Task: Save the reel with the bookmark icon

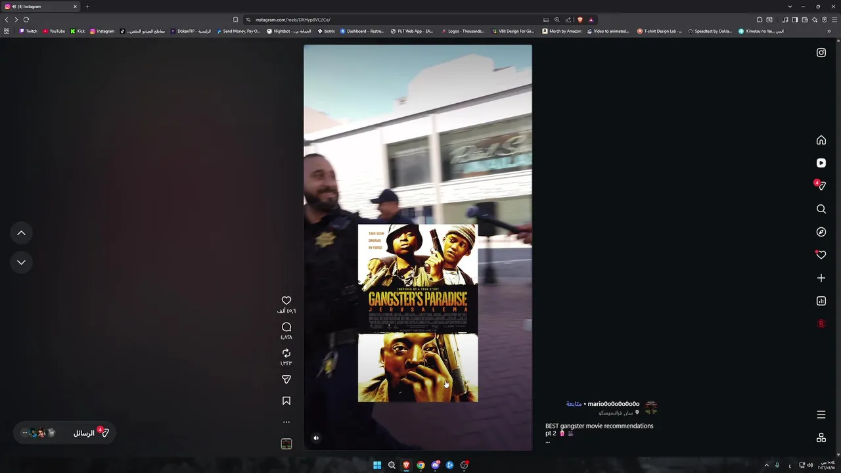Action: pos(286,401)
